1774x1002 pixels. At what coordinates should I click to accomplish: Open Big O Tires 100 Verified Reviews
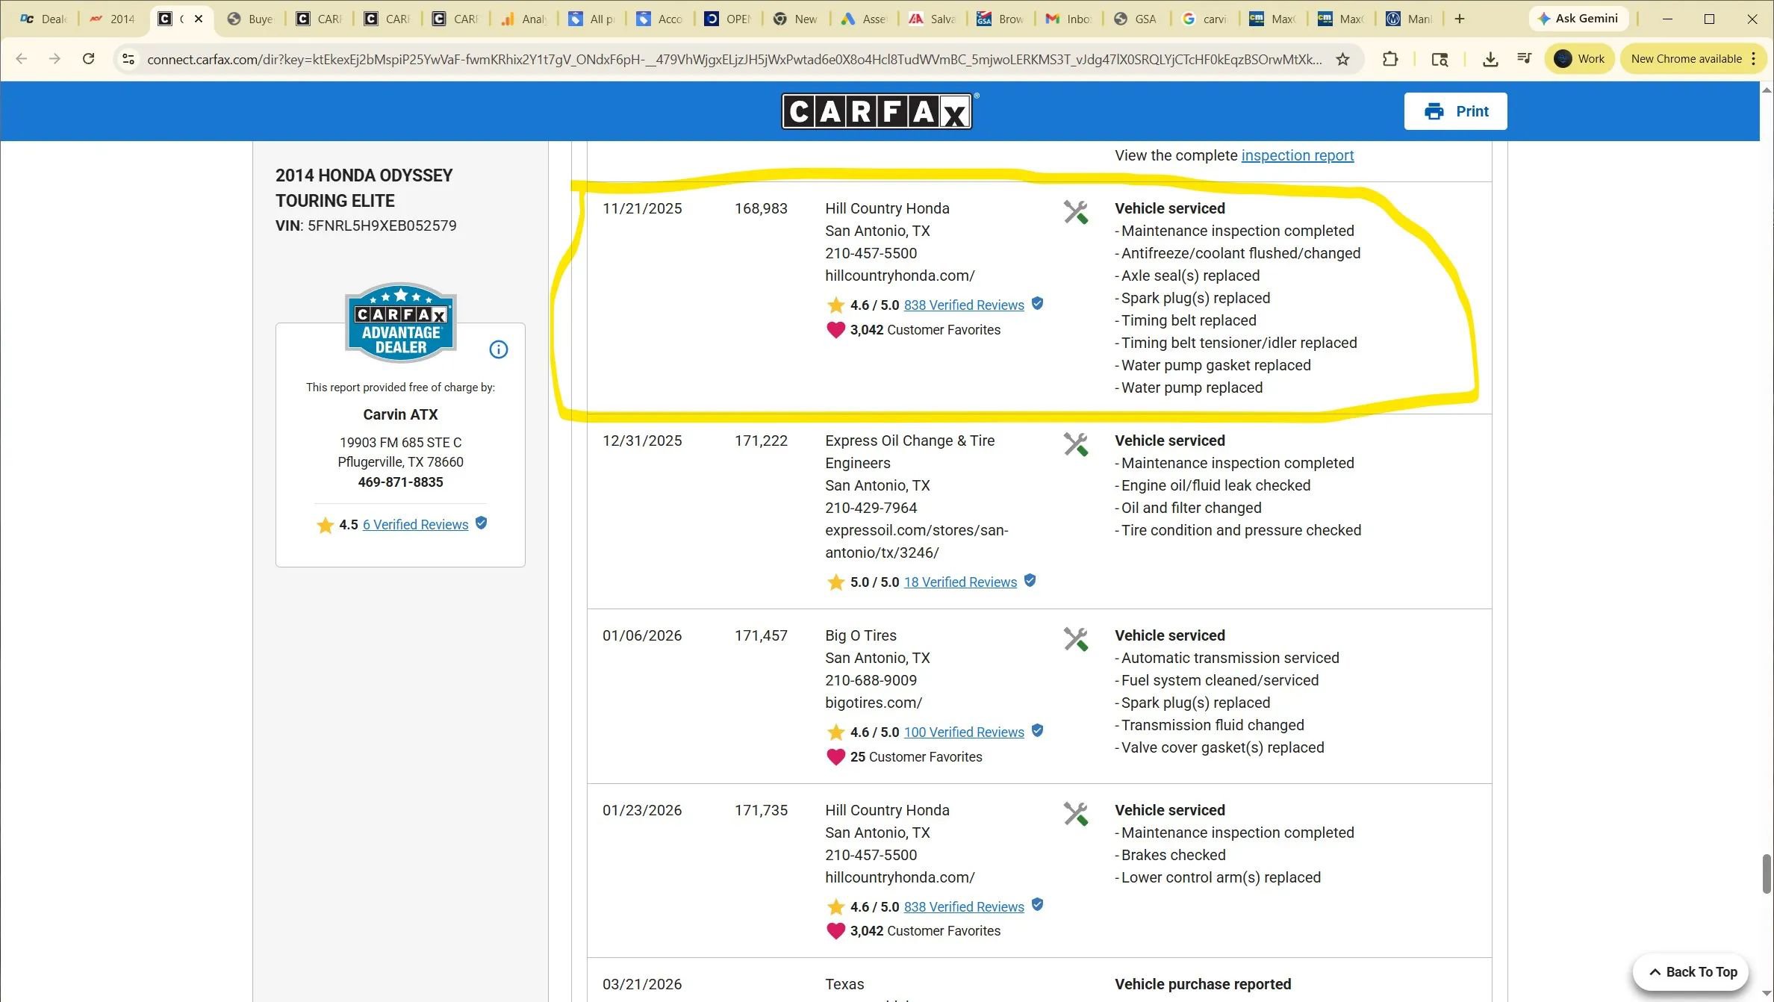pyautogui.click(x=963, y=732)
